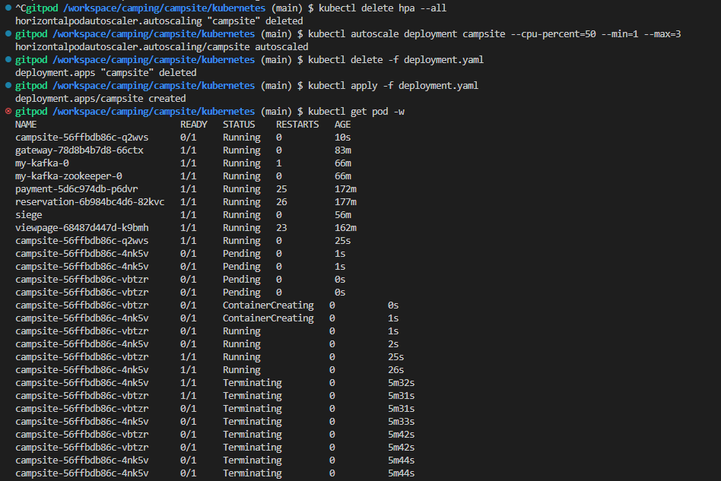Click the age value '56m' in siege row
This screenshot has height=481, width=721.
pos(342,214)
